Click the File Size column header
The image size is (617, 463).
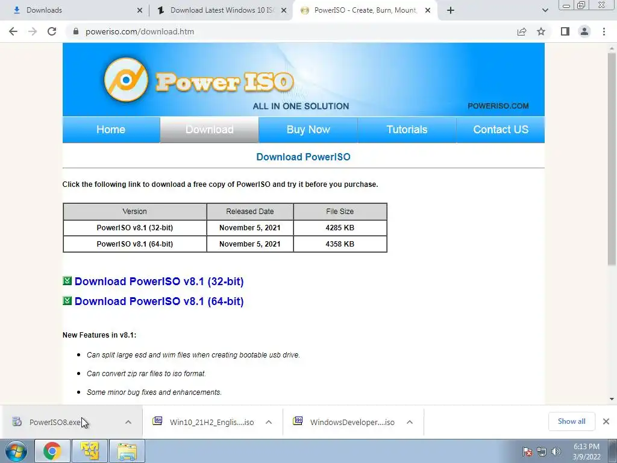(x=340, y=212)
